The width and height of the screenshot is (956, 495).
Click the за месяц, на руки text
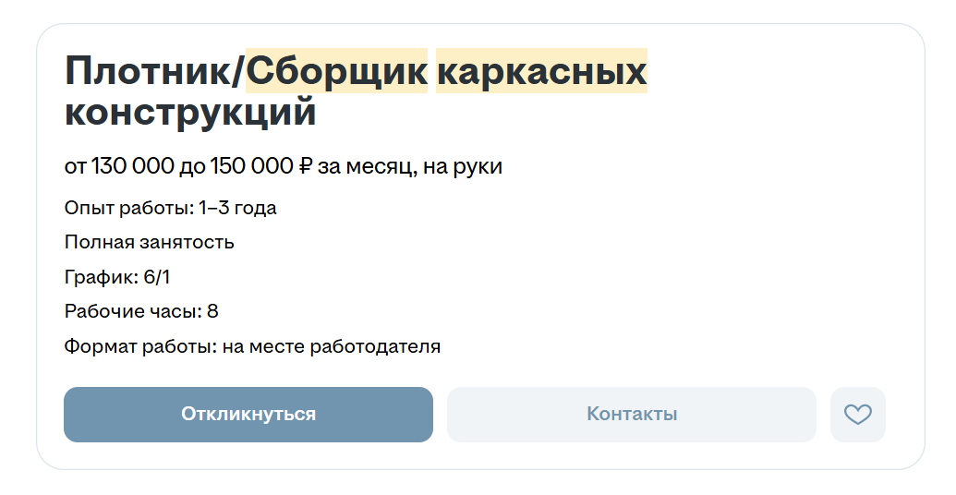pyautogui.click(x=410, y=166)
